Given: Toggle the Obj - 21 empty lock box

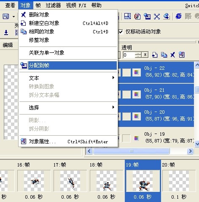Looking at the screenshot, I should point(126,94).
